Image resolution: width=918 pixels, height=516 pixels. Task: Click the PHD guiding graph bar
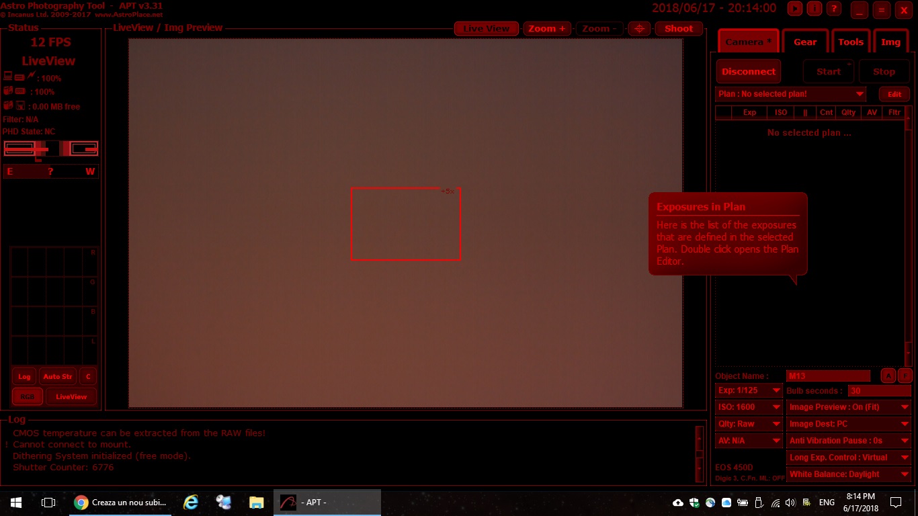51,148
